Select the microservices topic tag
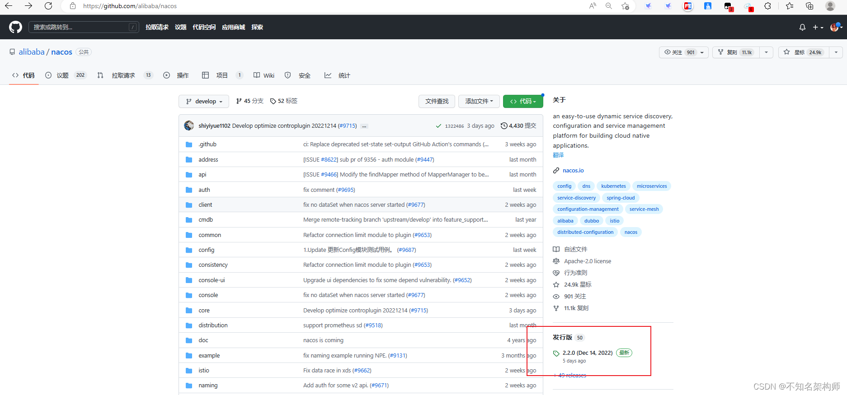Image resolution: width=847 pixels, height=395 pixels. [x=652, y=186]
